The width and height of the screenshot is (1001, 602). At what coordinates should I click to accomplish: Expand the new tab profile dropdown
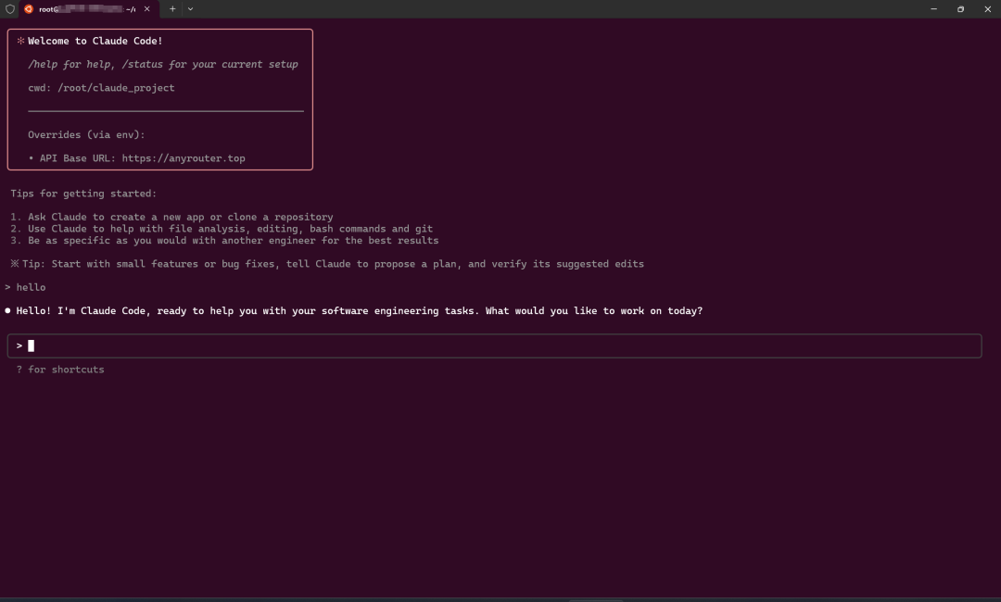(x=190, y=9)
